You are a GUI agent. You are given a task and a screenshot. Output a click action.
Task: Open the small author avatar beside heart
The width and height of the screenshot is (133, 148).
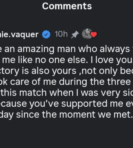point(87,34)
